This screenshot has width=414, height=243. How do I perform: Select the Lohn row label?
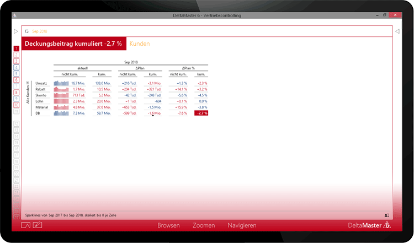coord(39,101)
